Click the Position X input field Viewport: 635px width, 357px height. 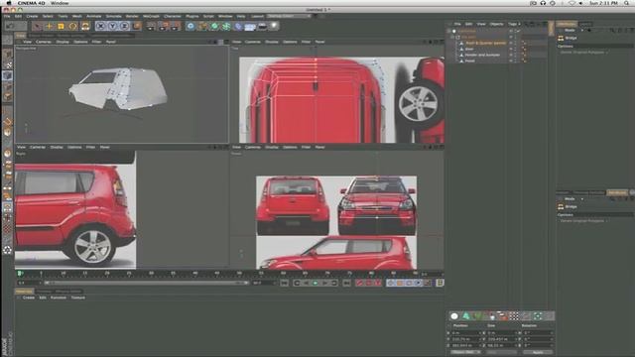(x=466, y=333)
